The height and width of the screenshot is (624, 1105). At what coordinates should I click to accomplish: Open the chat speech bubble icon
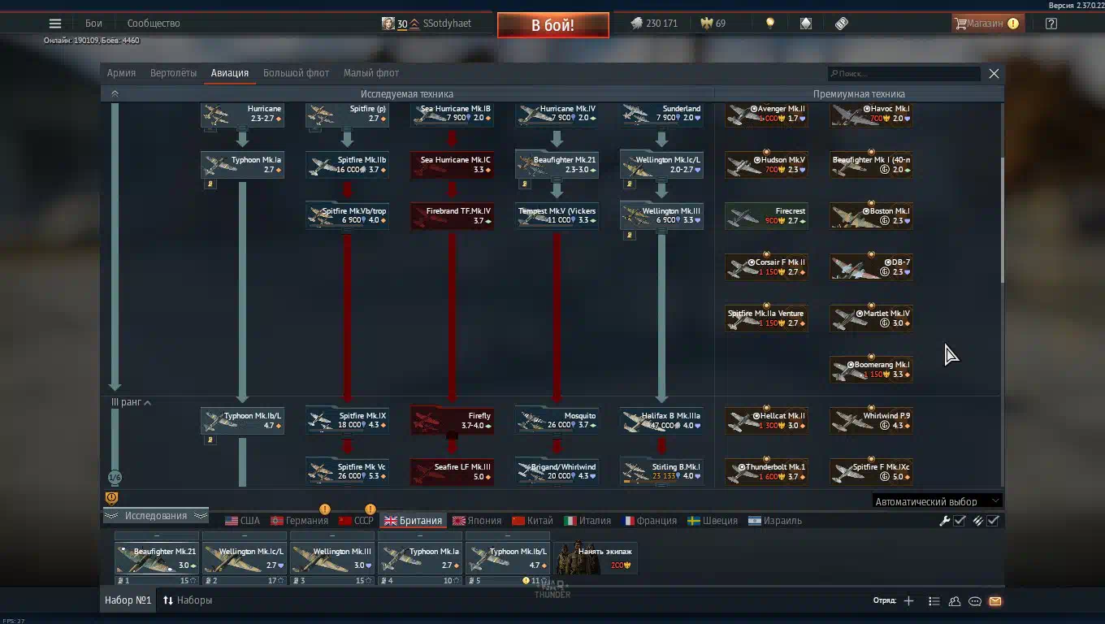tap(975, 601)
